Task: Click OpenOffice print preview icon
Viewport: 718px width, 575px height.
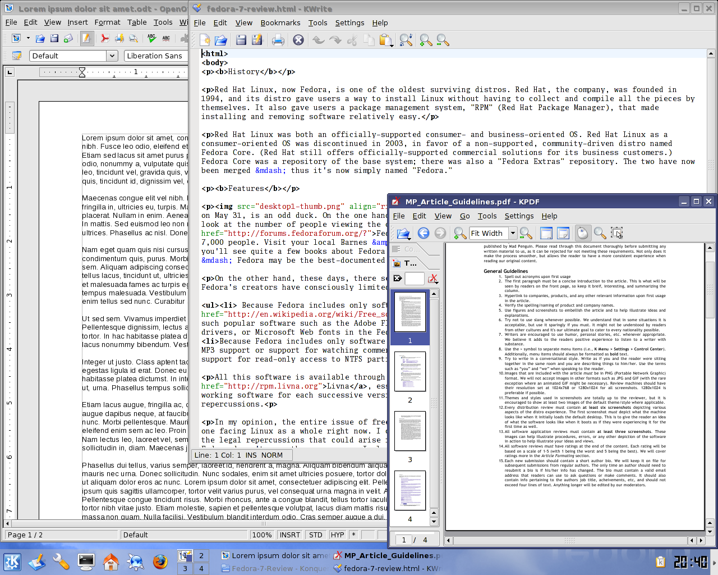Action: pos(134,38)
